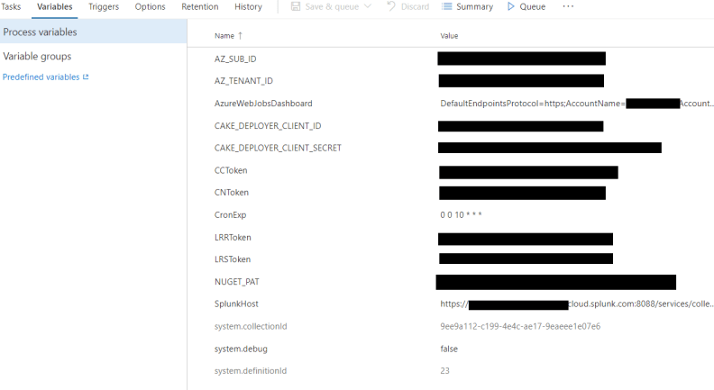Click the Discard undo icon
The height and width of the screenshot is (390, 714).
391,6
